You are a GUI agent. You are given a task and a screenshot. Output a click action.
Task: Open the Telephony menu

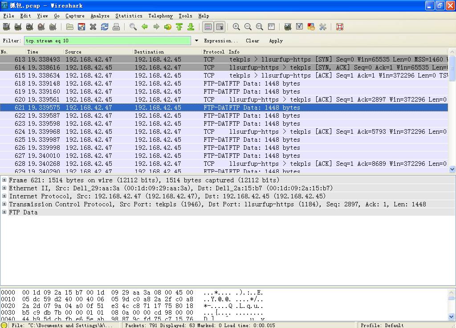(160, 16)
